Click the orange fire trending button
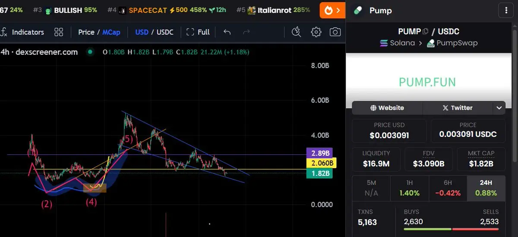The width and height of the screenshot is (518, 237). pyautogui.click(x=332, y=10)
